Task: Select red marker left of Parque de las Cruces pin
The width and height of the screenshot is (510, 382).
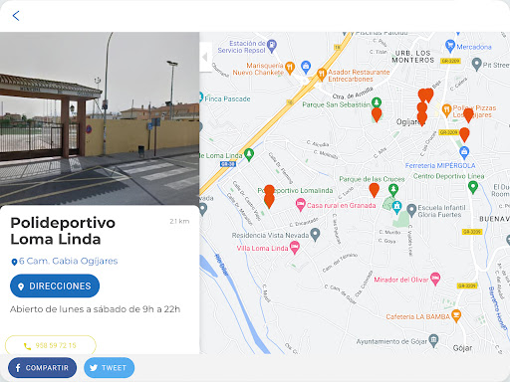Action: (x=375, y=190)
